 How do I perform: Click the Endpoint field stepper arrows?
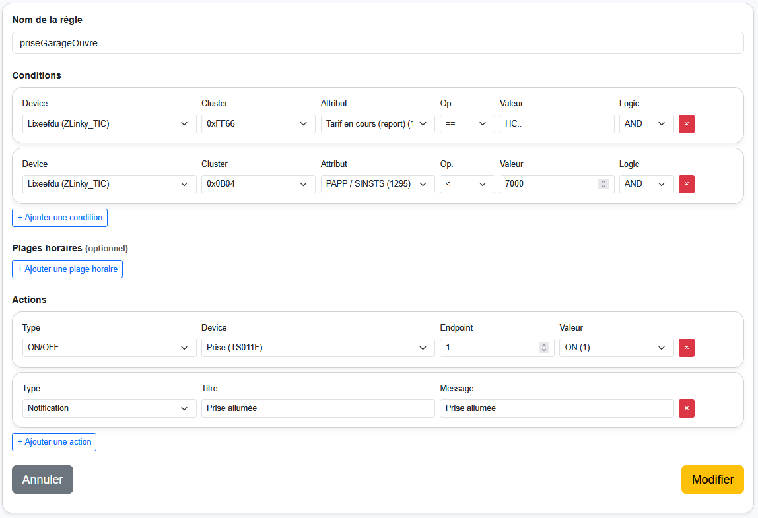coord(543,348)
